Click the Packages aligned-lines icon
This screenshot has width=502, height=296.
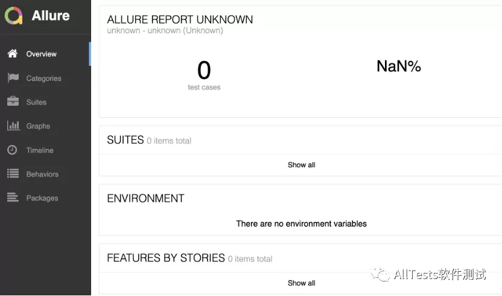[x=13, y=197]
